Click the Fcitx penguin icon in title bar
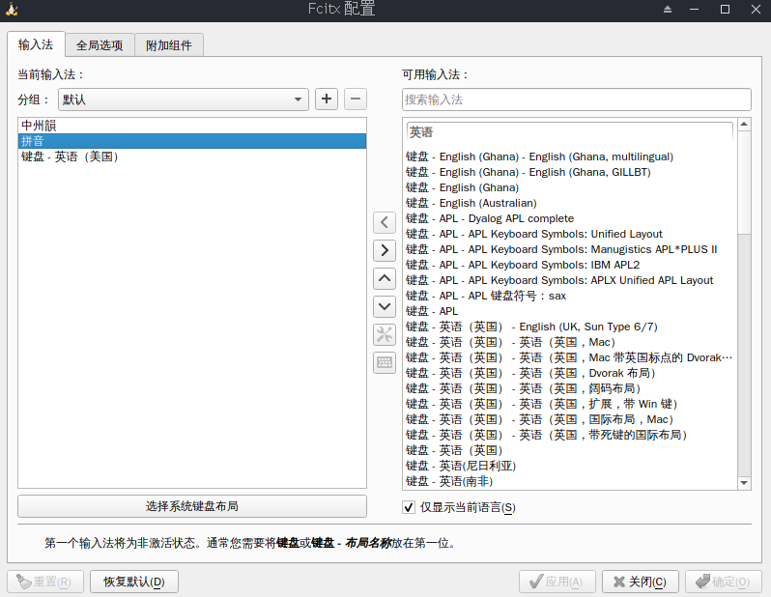This screenshot has height=597, width=771. pyautogui.click(x=12, y=10)
